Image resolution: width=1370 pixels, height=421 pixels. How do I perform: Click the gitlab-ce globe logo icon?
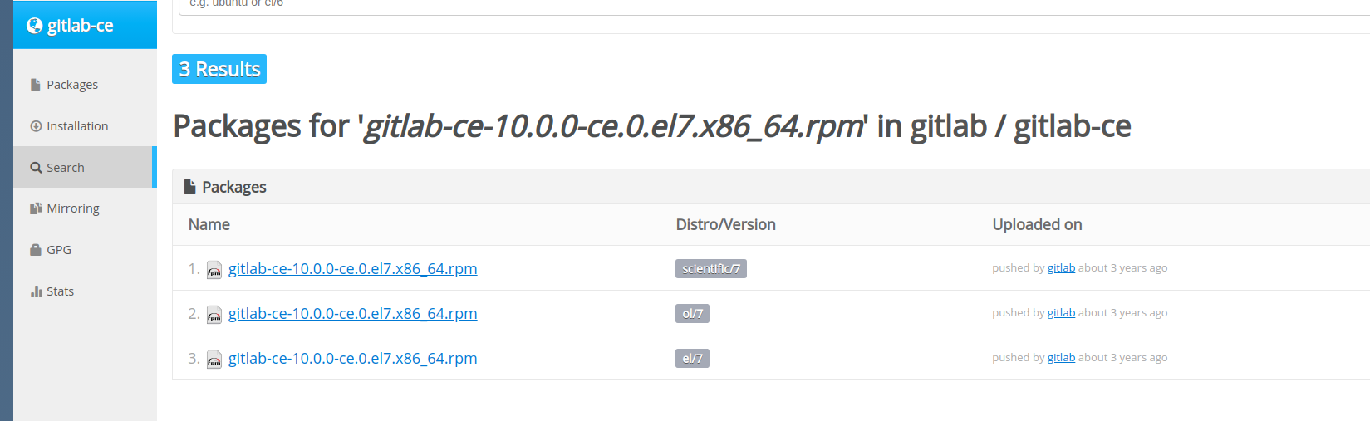point(34,26)
